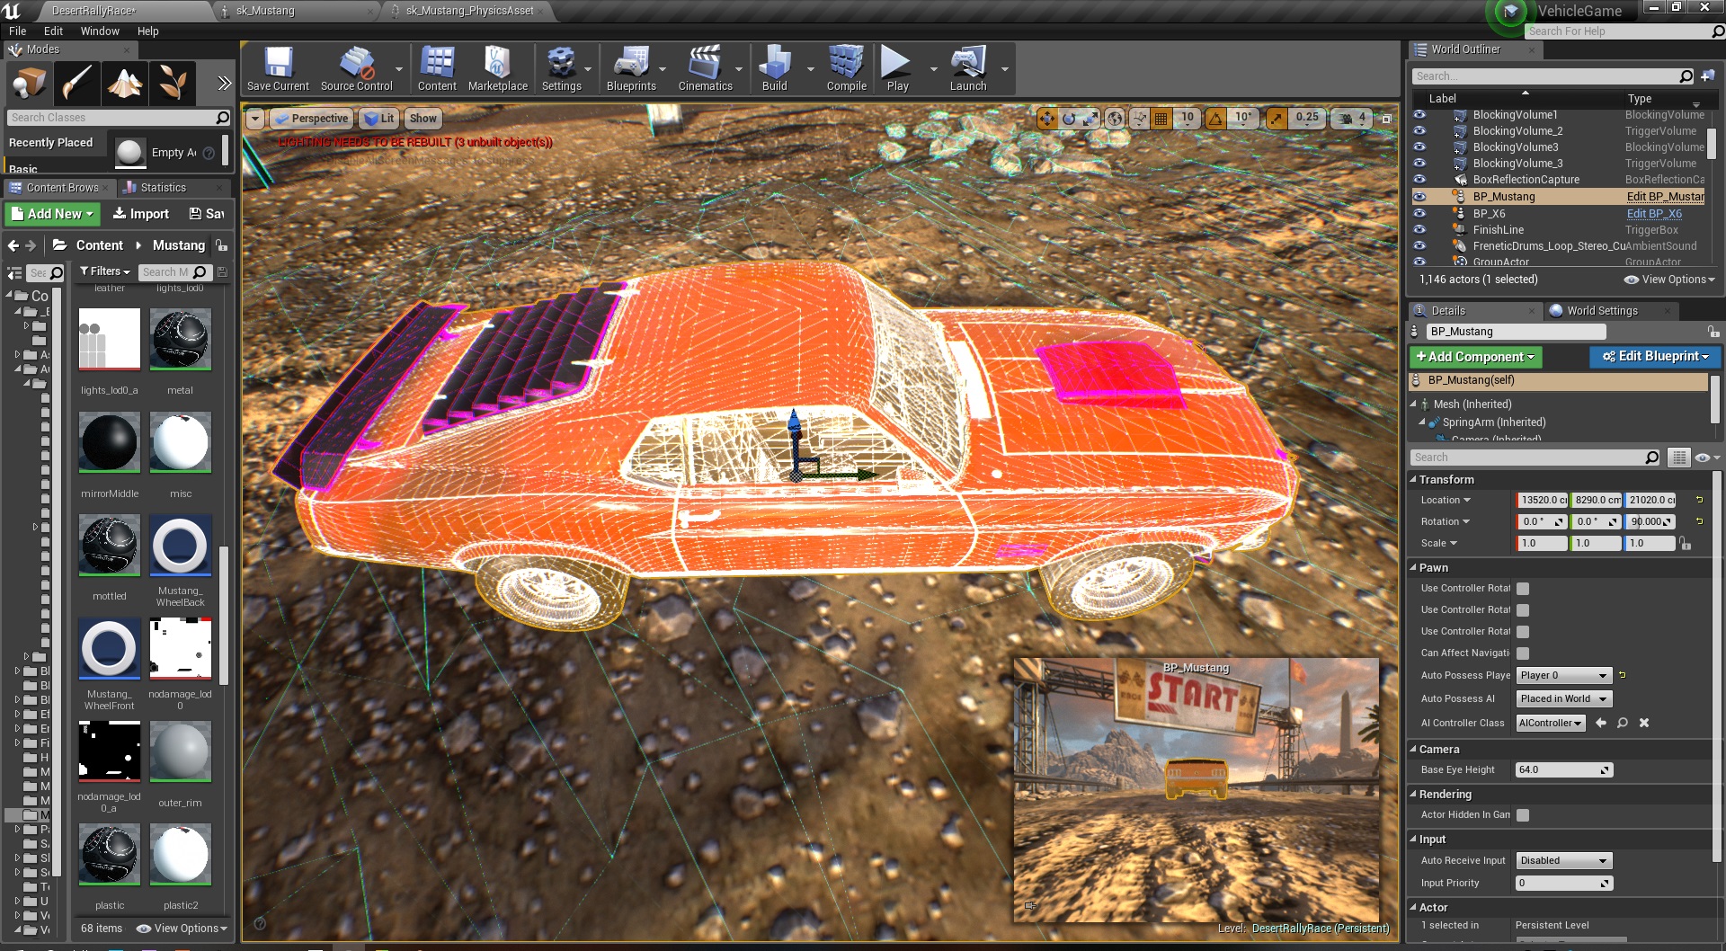Toggle grid snapping in the viewport
Screen dimensions: 1726x951
coord(1161,119)
